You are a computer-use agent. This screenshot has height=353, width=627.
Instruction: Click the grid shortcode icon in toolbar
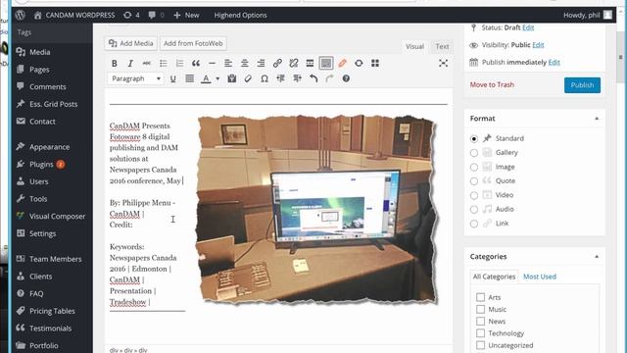click(375, 63)
